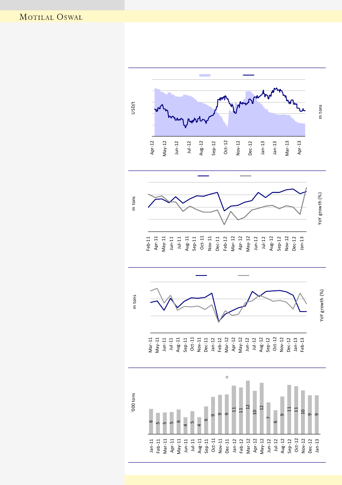Click lavender area legend swatch in top chart
This screenshot has width=342, height=485.
pos(205,75)
